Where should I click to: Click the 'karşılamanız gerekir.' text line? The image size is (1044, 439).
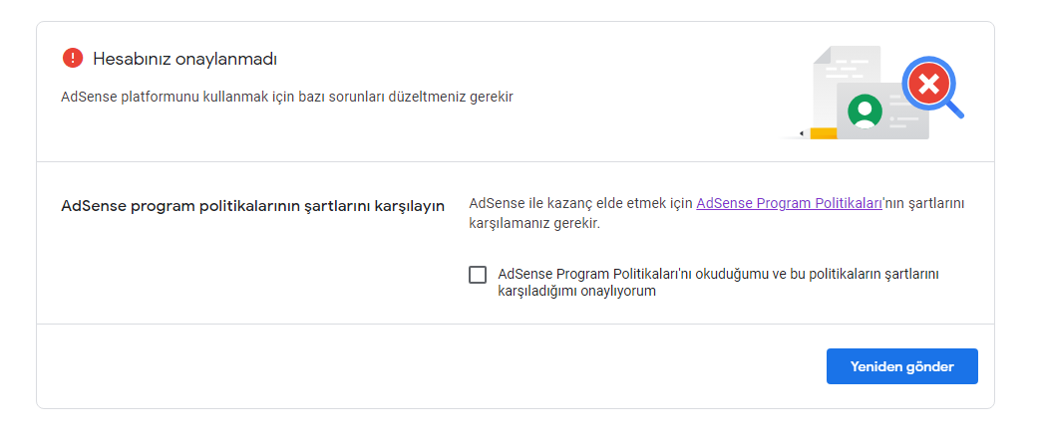pos(534,224)
